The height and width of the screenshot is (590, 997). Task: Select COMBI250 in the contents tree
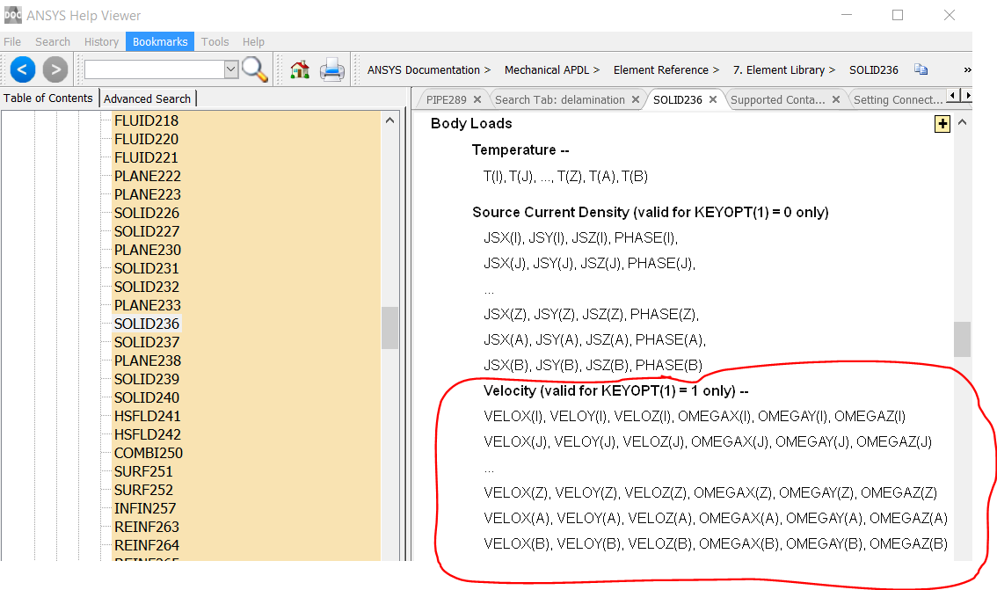pyautogui.click(x=149, y=453)
